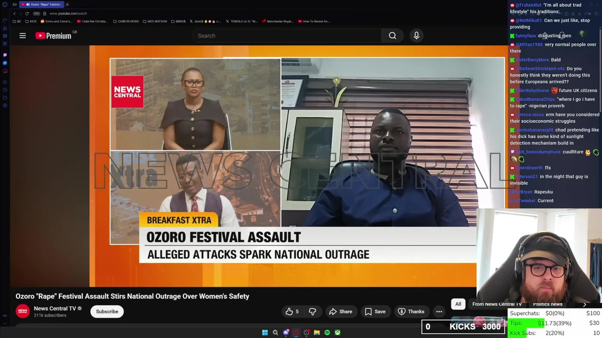Open the KICK bookmarks folder

31,21
